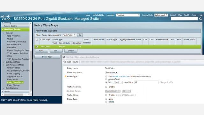Open the SNA menu link
The height and width of the screenshot is (115, 204).
coord(180,15)
